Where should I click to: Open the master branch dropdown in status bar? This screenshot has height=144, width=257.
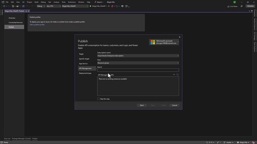(x=228, y=142)
